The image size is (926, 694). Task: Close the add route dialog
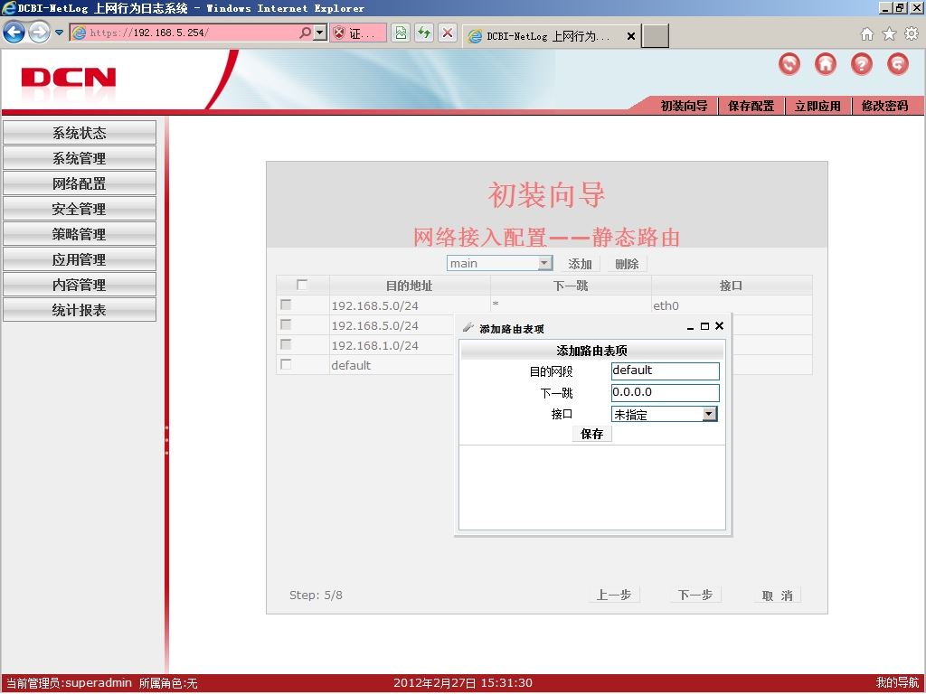coord(719,325)
